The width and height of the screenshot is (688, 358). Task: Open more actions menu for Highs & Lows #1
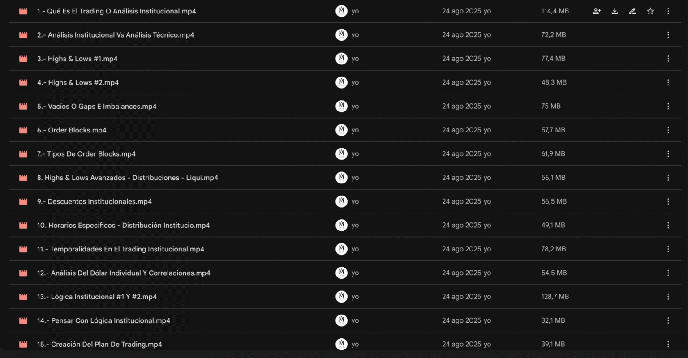(668, 59)
